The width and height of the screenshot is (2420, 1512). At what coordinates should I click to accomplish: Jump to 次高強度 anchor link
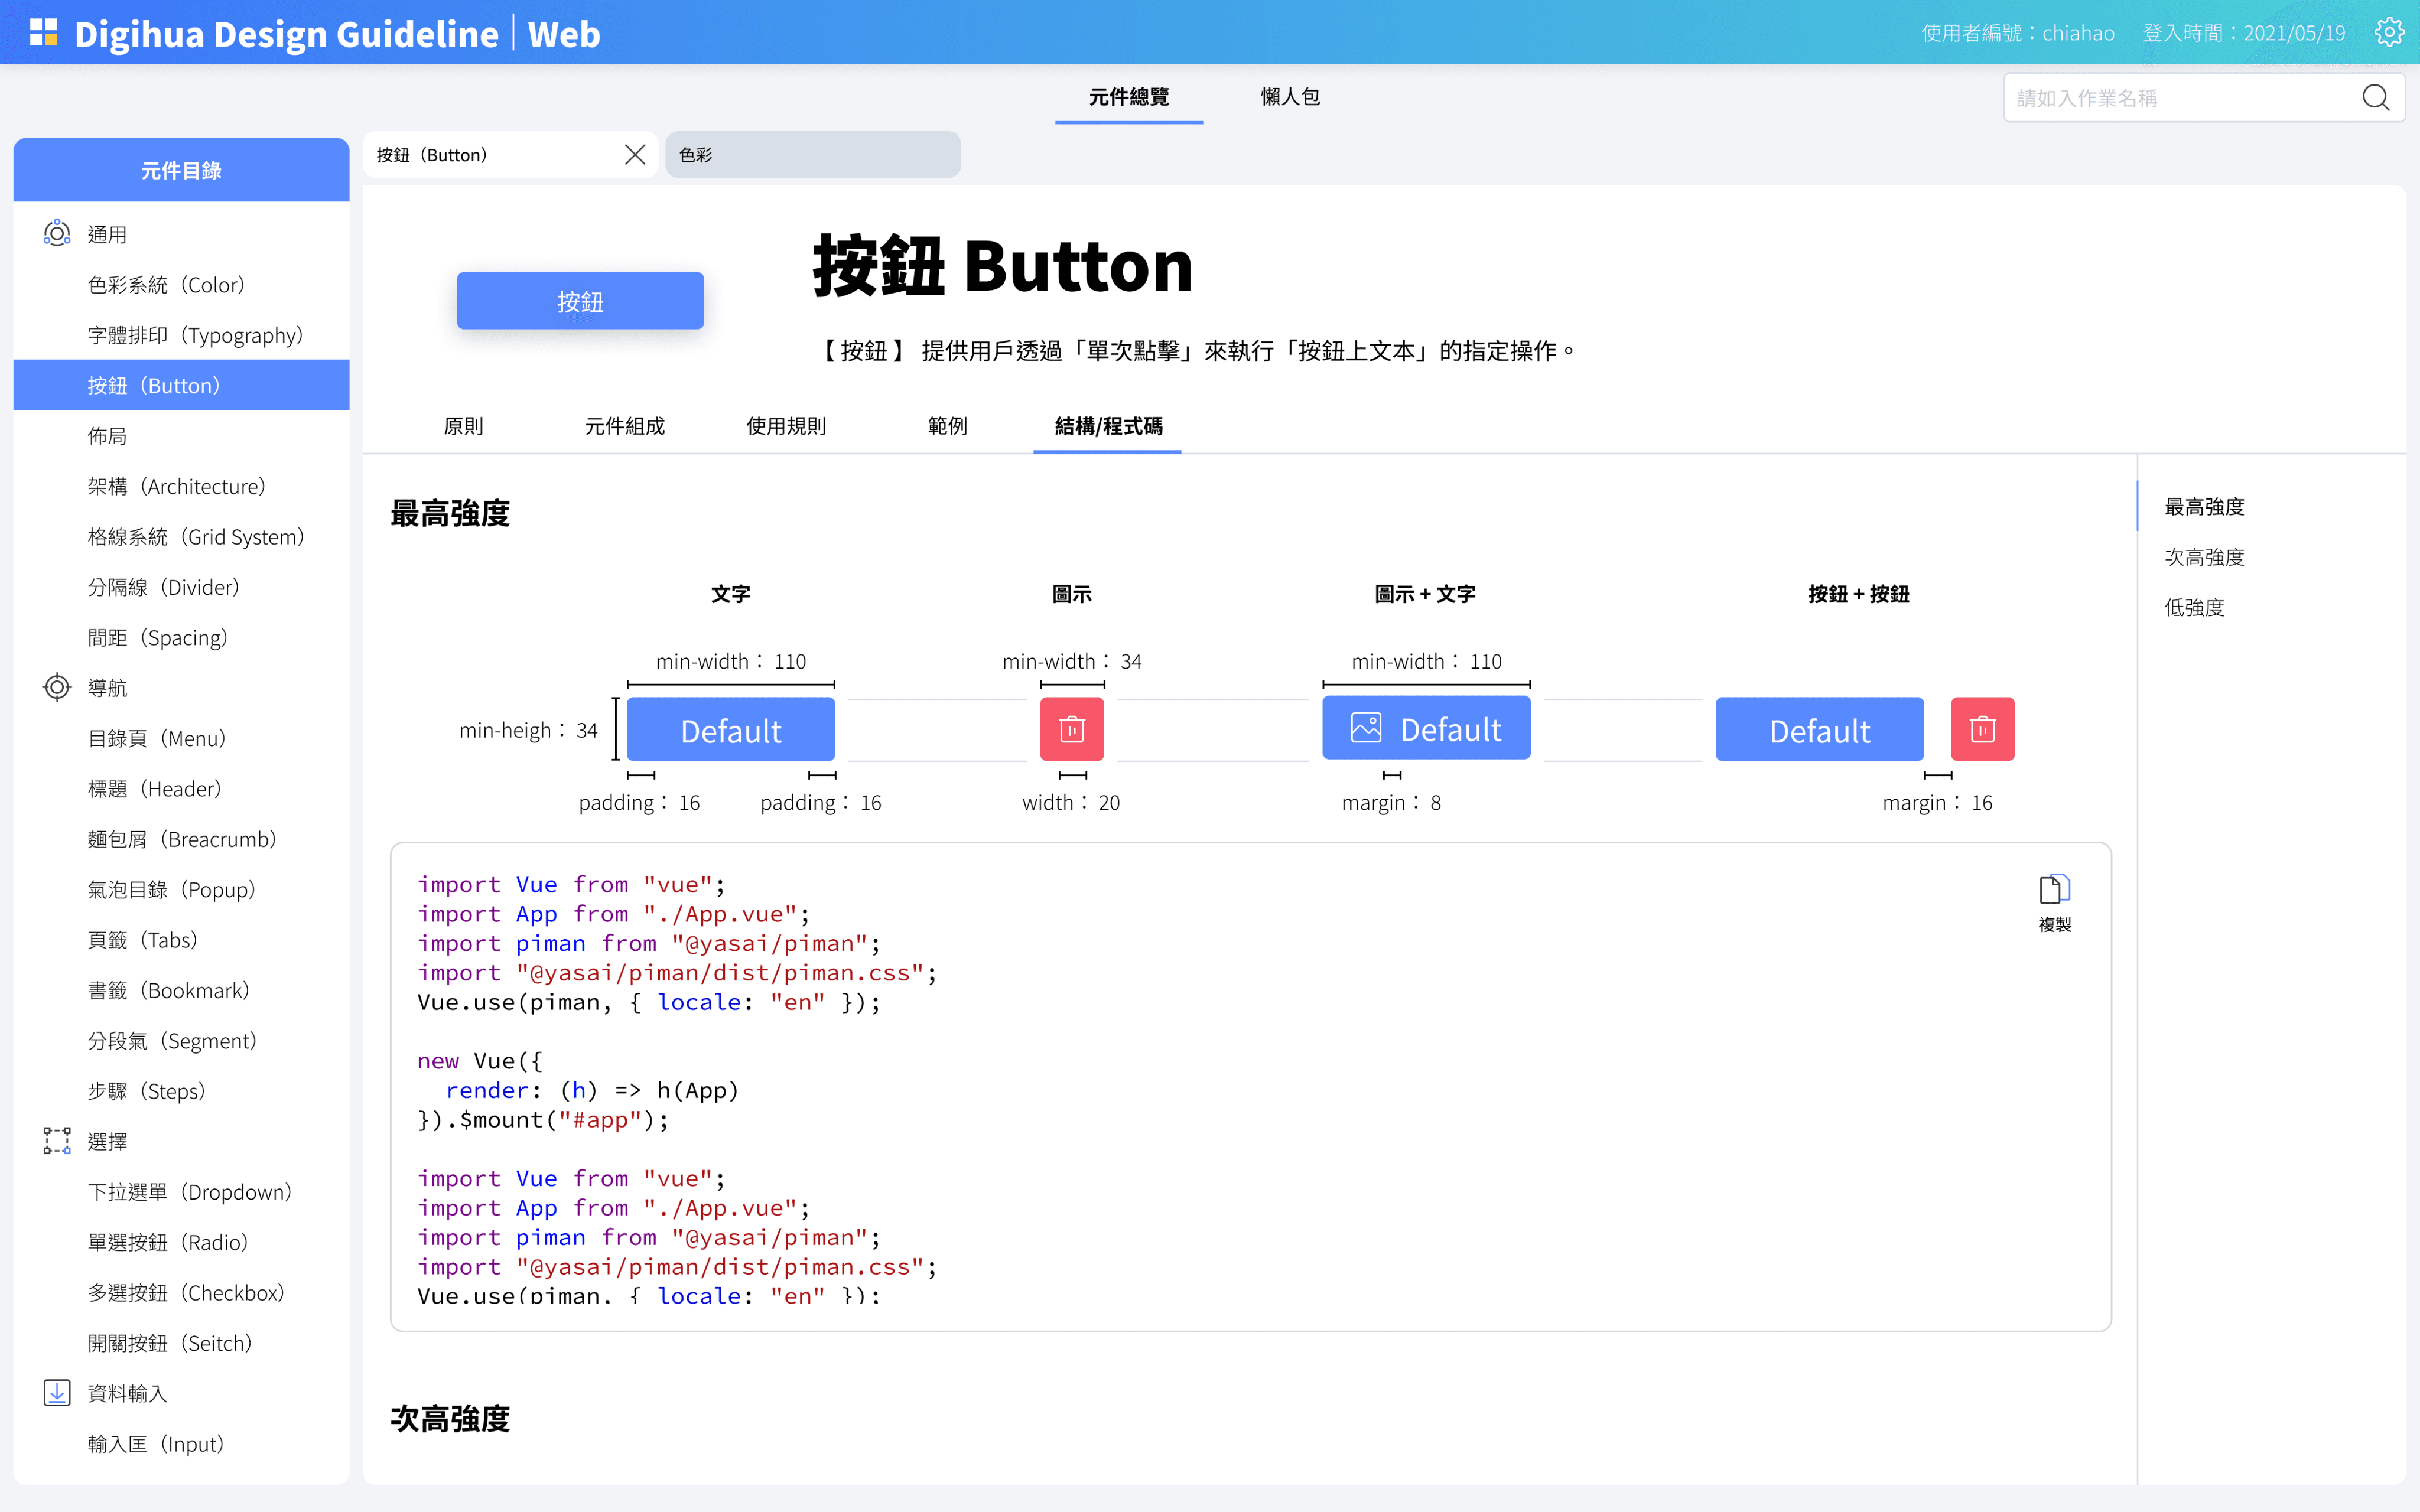tap(2204, 557)
